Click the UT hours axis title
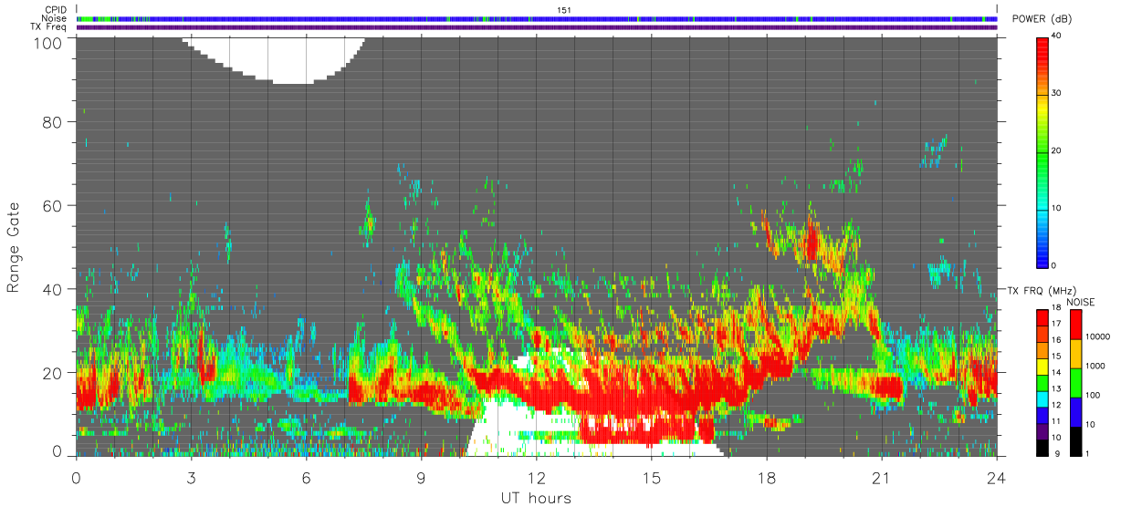The height and width of the screenshot is (517, 1121). point(536,499)
